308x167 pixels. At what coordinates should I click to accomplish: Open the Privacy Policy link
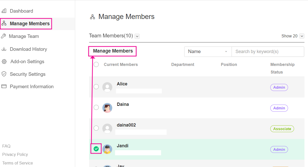tap(15, 154)
